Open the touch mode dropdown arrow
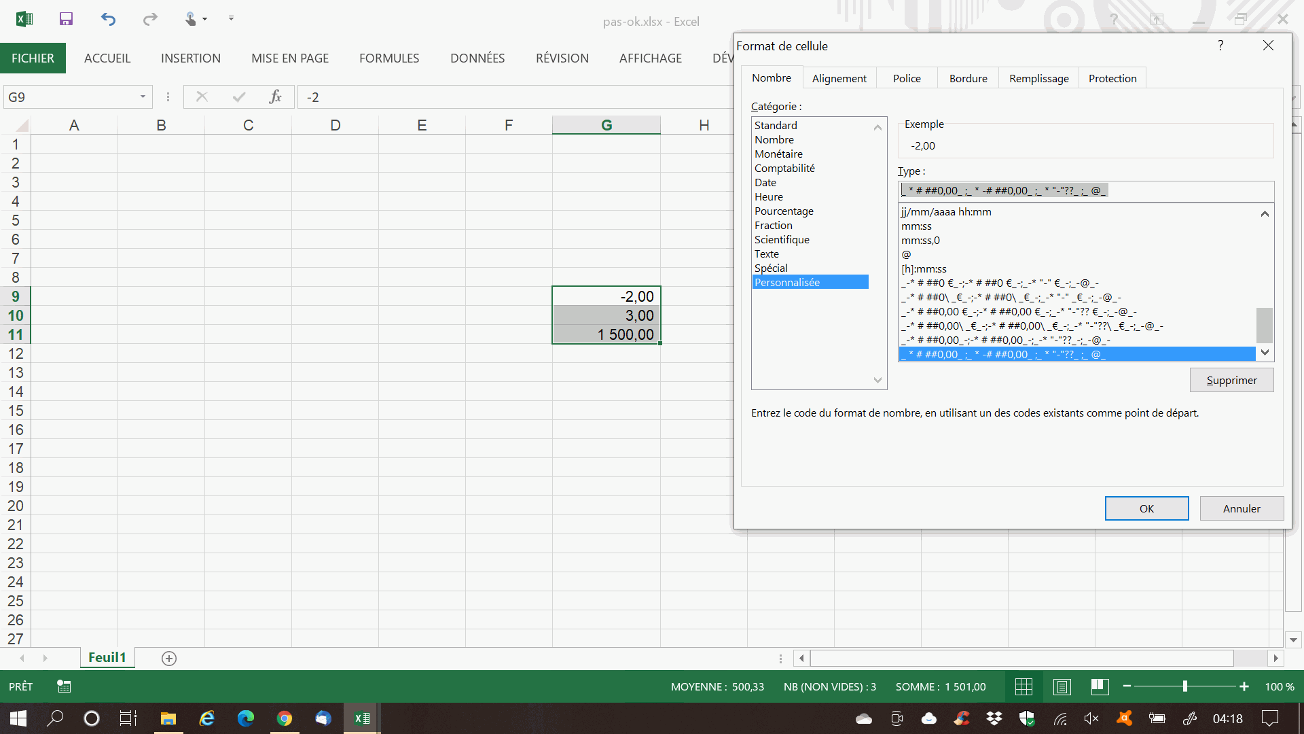 coord(204,19)
